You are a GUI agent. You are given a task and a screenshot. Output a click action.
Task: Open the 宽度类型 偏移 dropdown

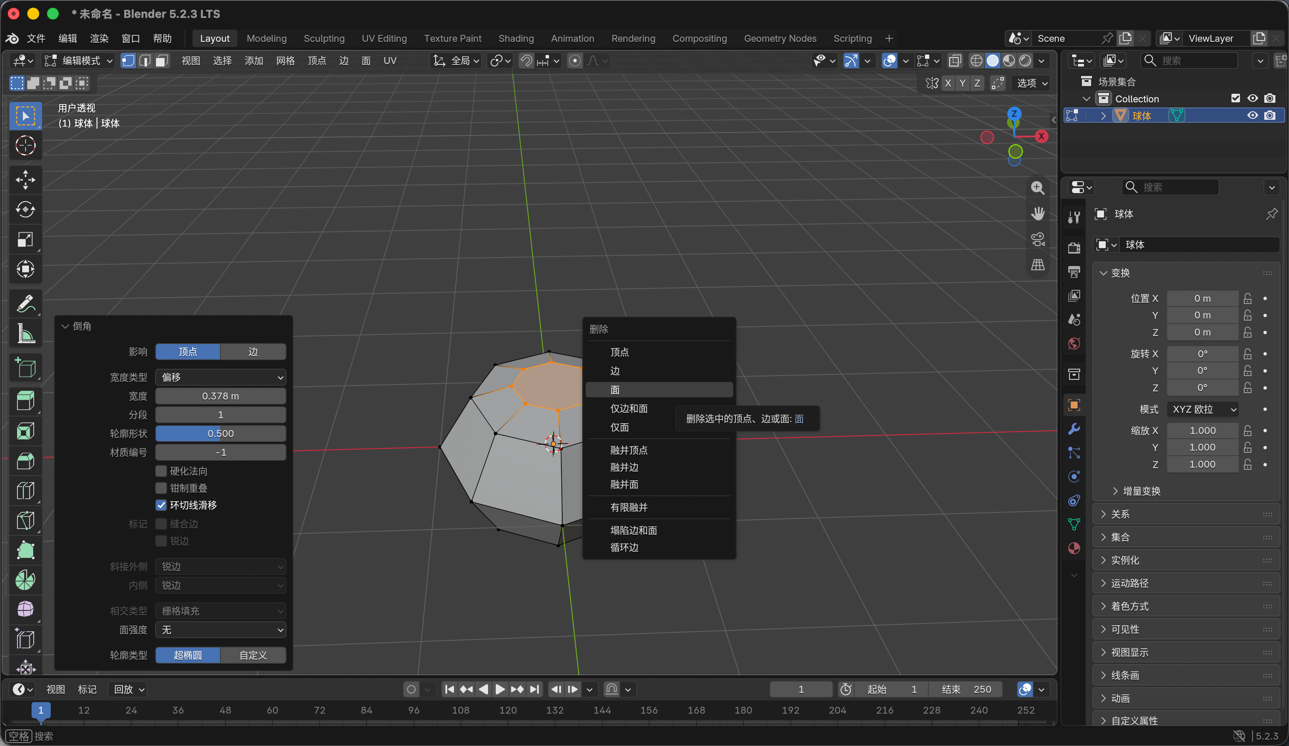click(220, 377)
